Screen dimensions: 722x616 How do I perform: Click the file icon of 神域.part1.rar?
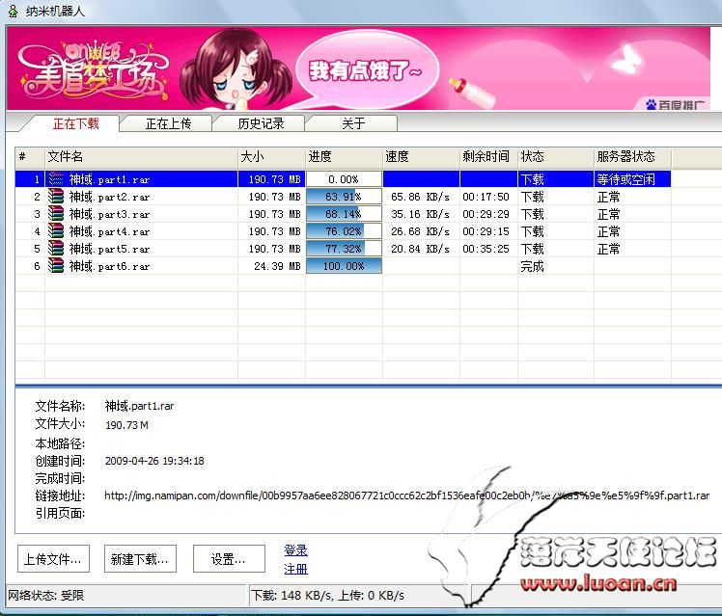click(x=56, y=179)
